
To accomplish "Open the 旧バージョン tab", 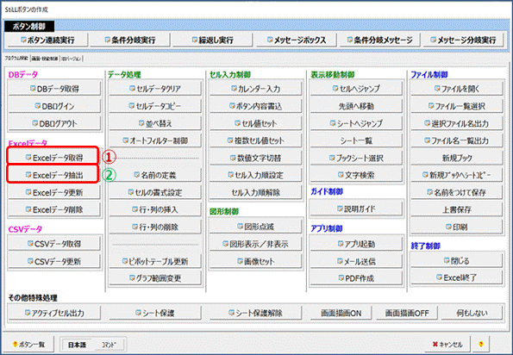I will [x=71, y=59].
